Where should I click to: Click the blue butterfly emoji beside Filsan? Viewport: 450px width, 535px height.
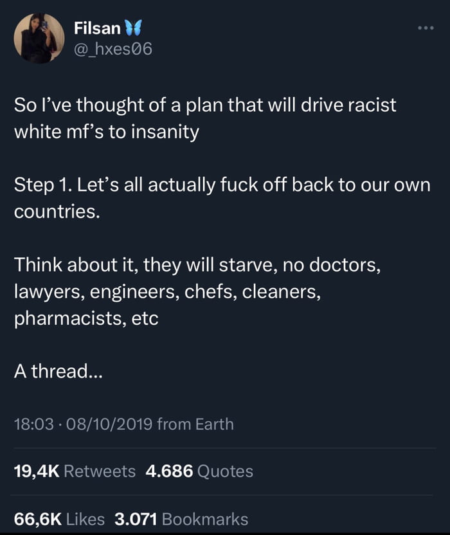[x=133, y=29]
